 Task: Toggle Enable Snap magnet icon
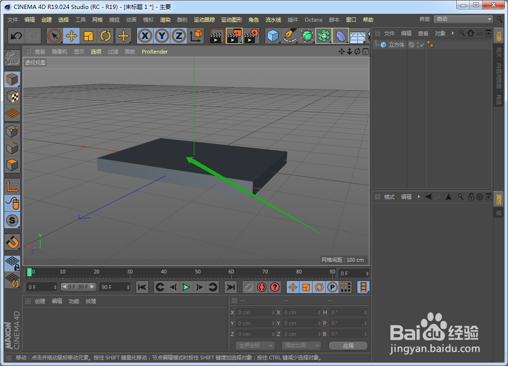click(12, 242)
